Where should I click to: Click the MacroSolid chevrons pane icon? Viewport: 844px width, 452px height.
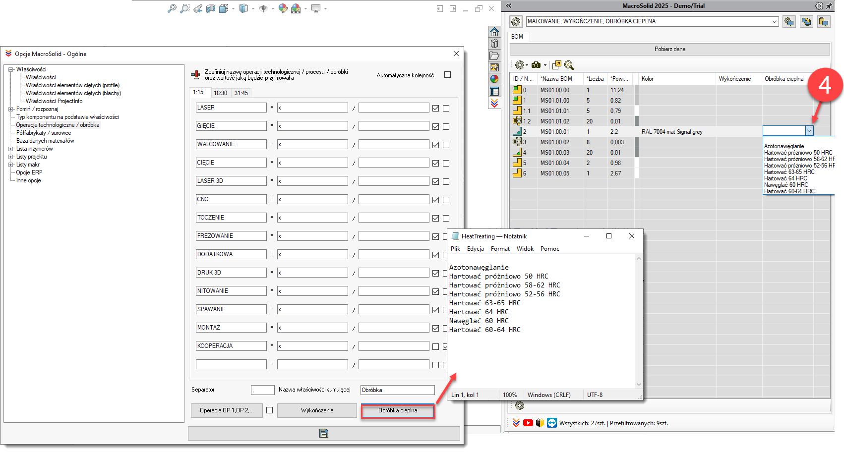(494, 103)
